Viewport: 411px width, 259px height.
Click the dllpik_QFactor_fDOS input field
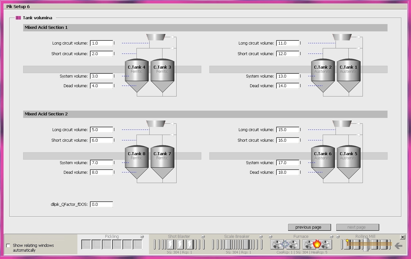pos(101,204)
